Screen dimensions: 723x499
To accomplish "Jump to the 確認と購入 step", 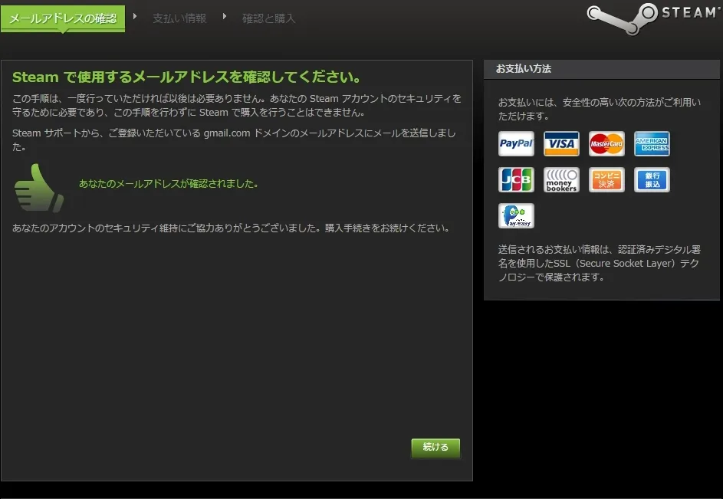I will pyautogui.click(x=269, y=18).
